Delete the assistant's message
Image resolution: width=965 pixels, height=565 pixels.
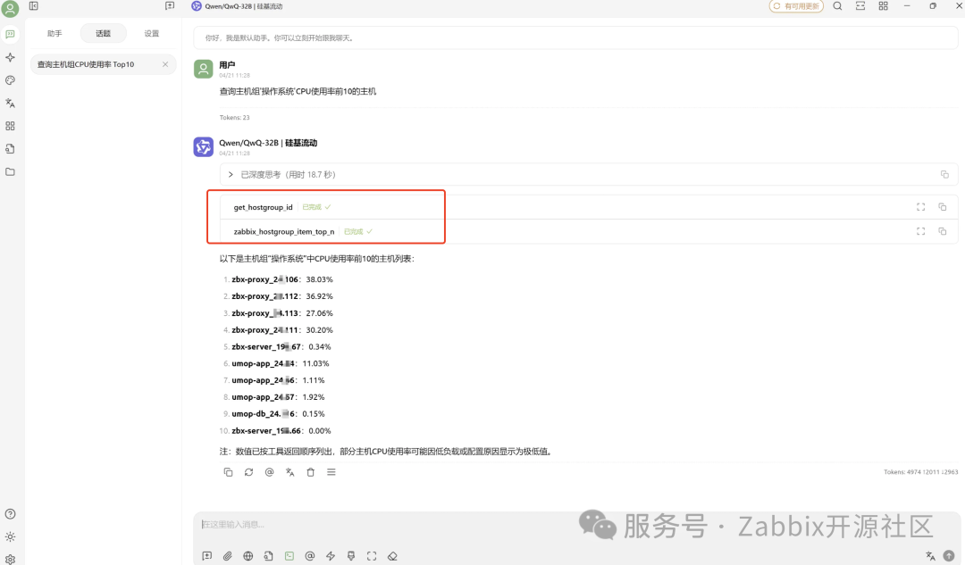[x=310, y=472]
